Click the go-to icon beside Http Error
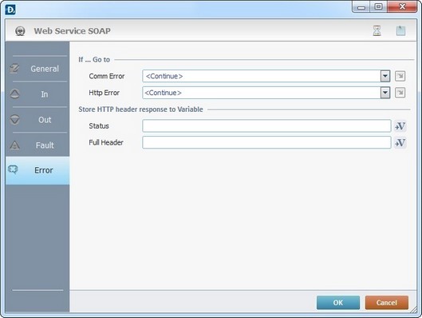The image size is (422, 318). 400,93
